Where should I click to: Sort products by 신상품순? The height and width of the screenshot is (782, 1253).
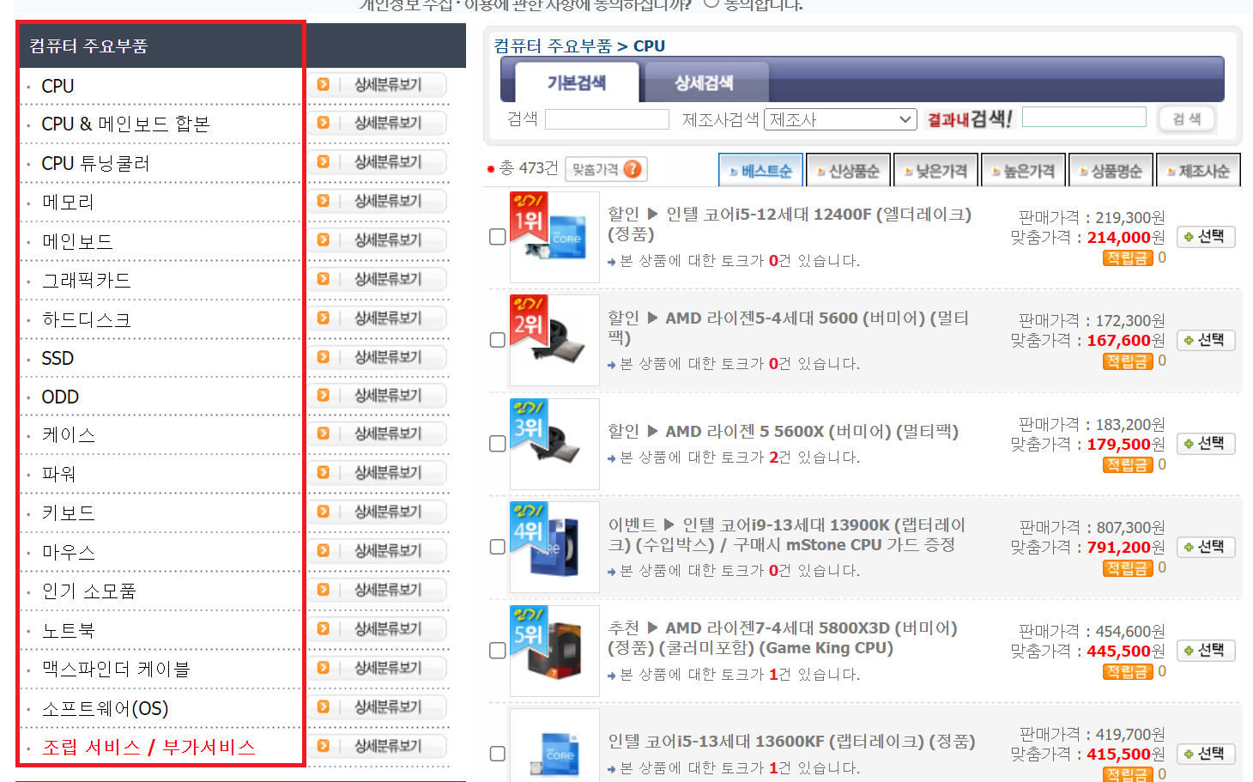pos(848,171)
